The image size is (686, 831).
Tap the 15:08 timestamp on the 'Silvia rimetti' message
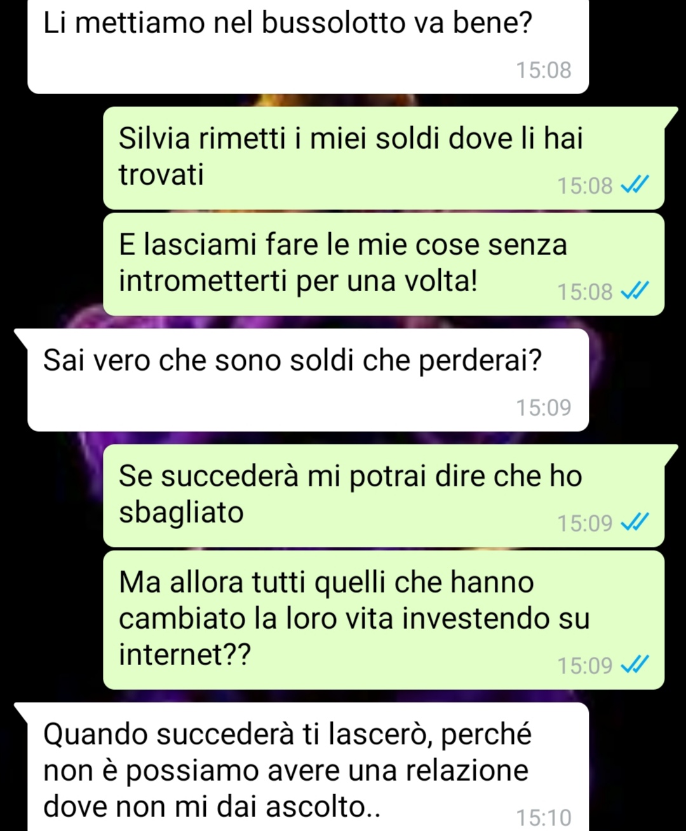[585, 186]
